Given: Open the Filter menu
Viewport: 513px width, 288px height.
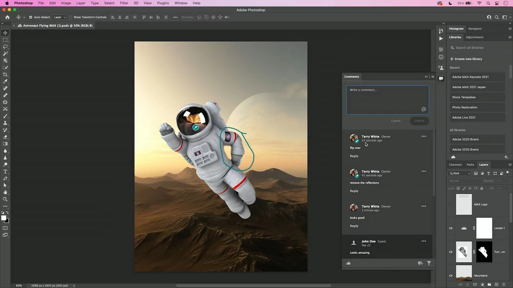Looking at the screenshot, I should (124, 3).
